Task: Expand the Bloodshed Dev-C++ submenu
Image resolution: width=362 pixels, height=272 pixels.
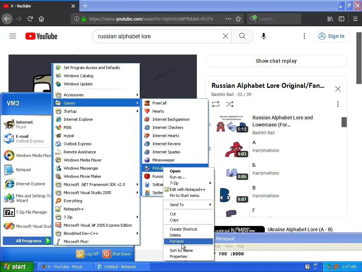Action: click(97, 233)
